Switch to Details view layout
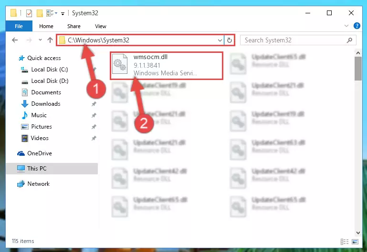Image resolution: width=367 pixels, height=252 pixels. coord(345,242)
